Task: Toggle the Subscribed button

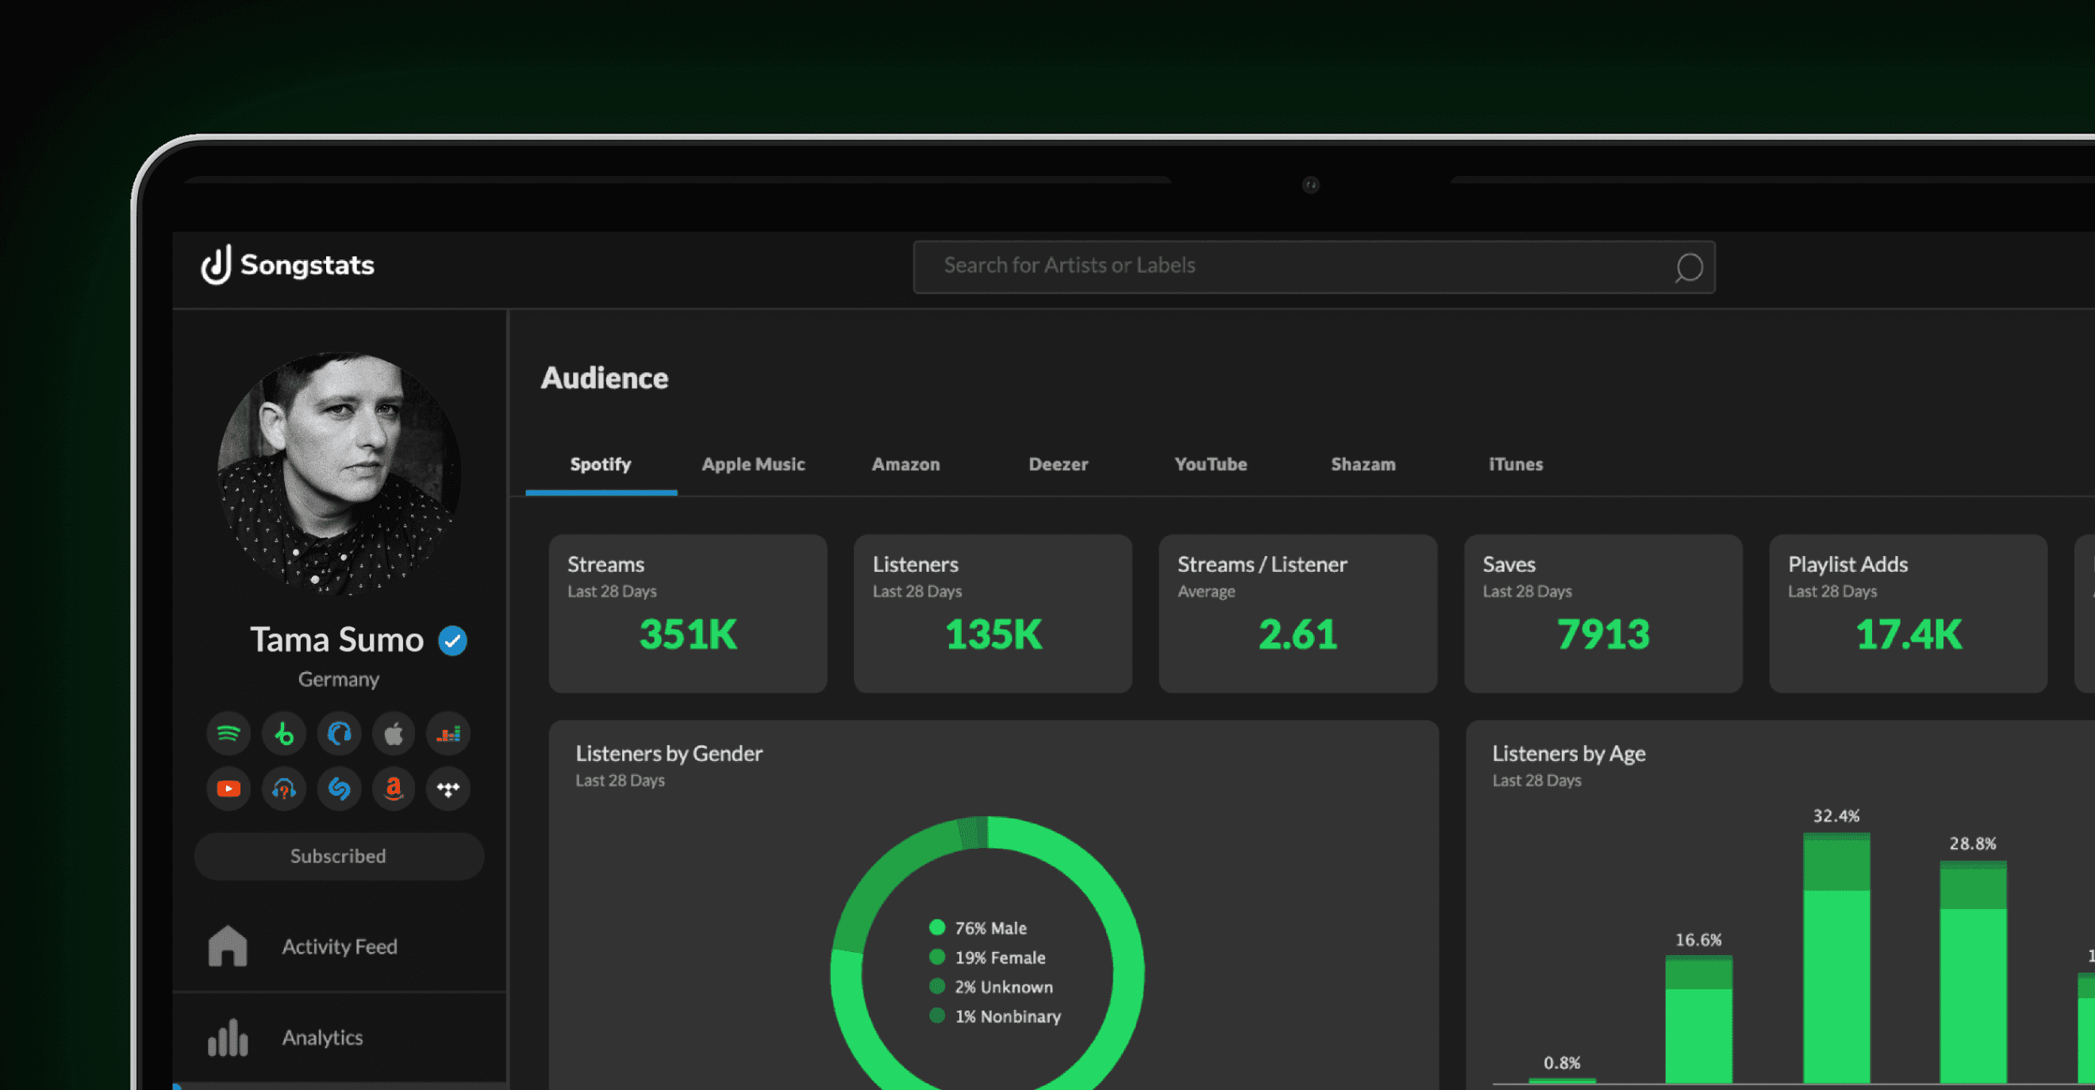Action: click(338, 856)
